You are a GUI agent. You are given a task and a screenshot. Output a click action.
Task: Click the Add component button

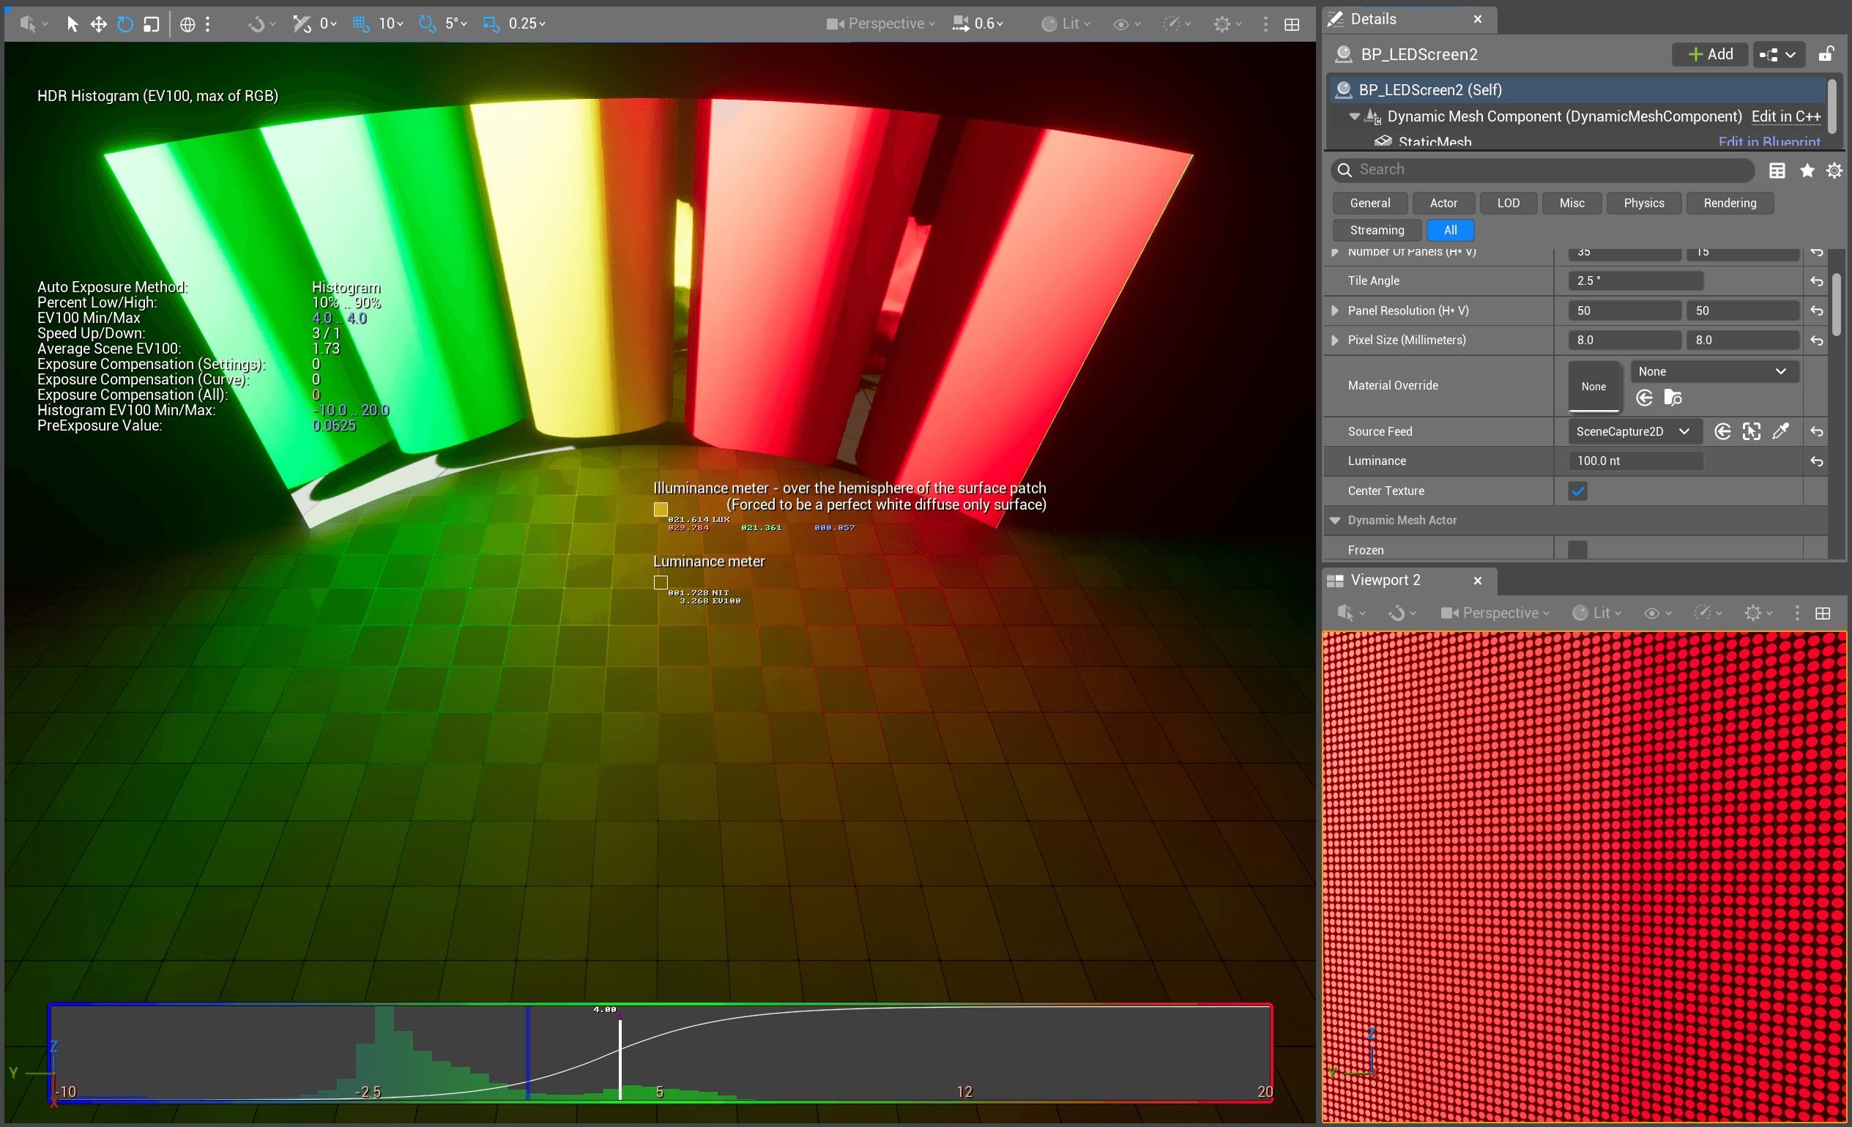coord(1710,54)
